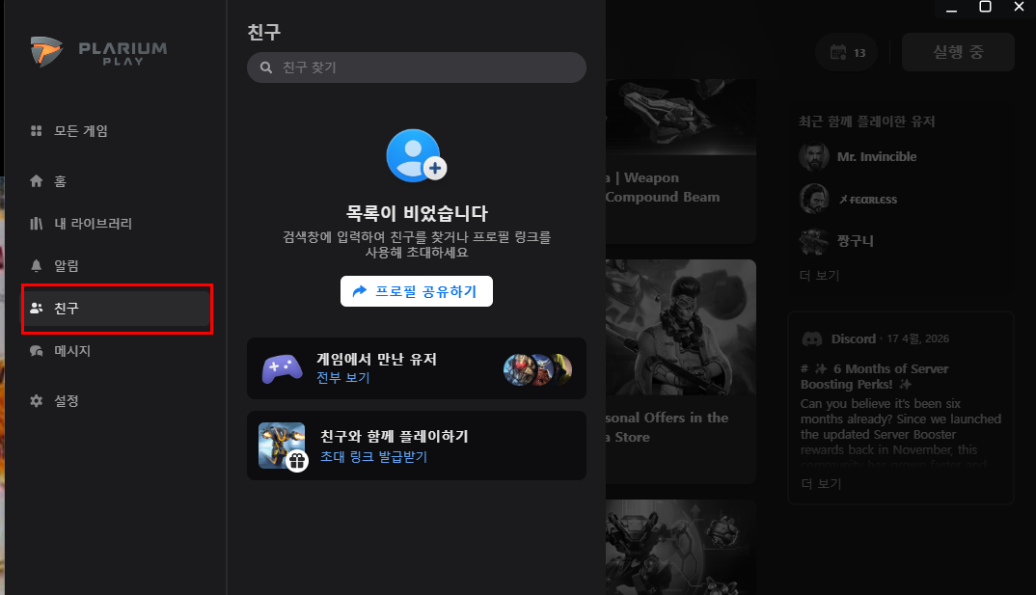Open 모든 게임 from the sidebar
Image resolution: width=1036 pixels, height=595 pixels.
[80, 131]
